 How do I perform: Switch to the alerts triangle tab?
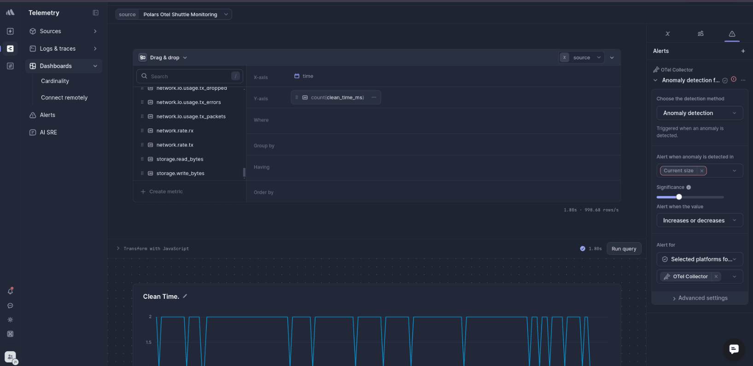click(x=732, y=34)
